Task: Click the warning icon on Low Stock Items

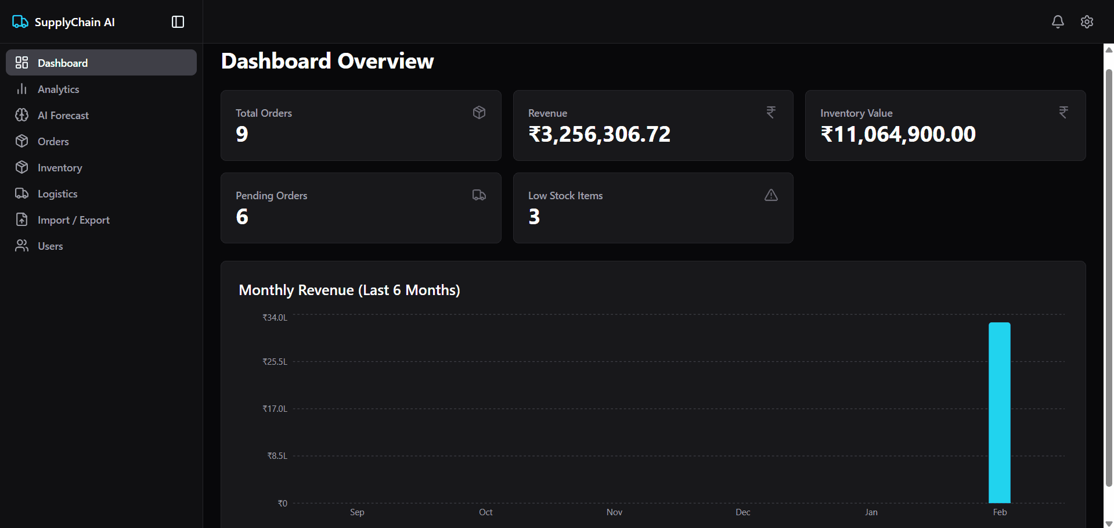Action: coord(770,195)
